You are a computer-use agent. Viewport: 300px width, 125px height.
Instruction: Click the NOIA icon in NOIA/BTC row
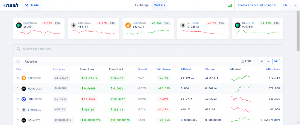[x=24, y=120]
